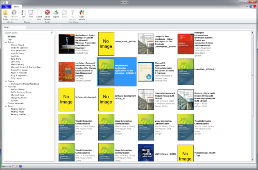This screenshot has width=258, height=170.
Task: Select the csharp_ebook No Image cover
Action: click(106, 44)
